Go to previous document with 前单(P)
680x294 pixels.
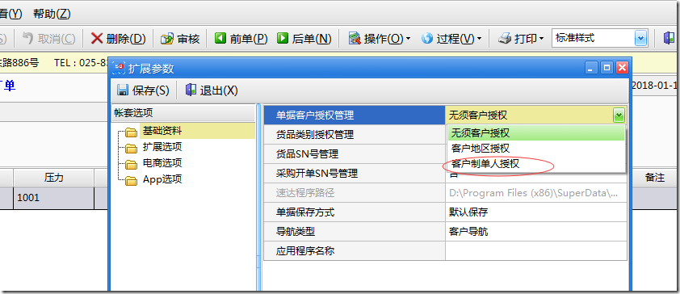point(241,39)
